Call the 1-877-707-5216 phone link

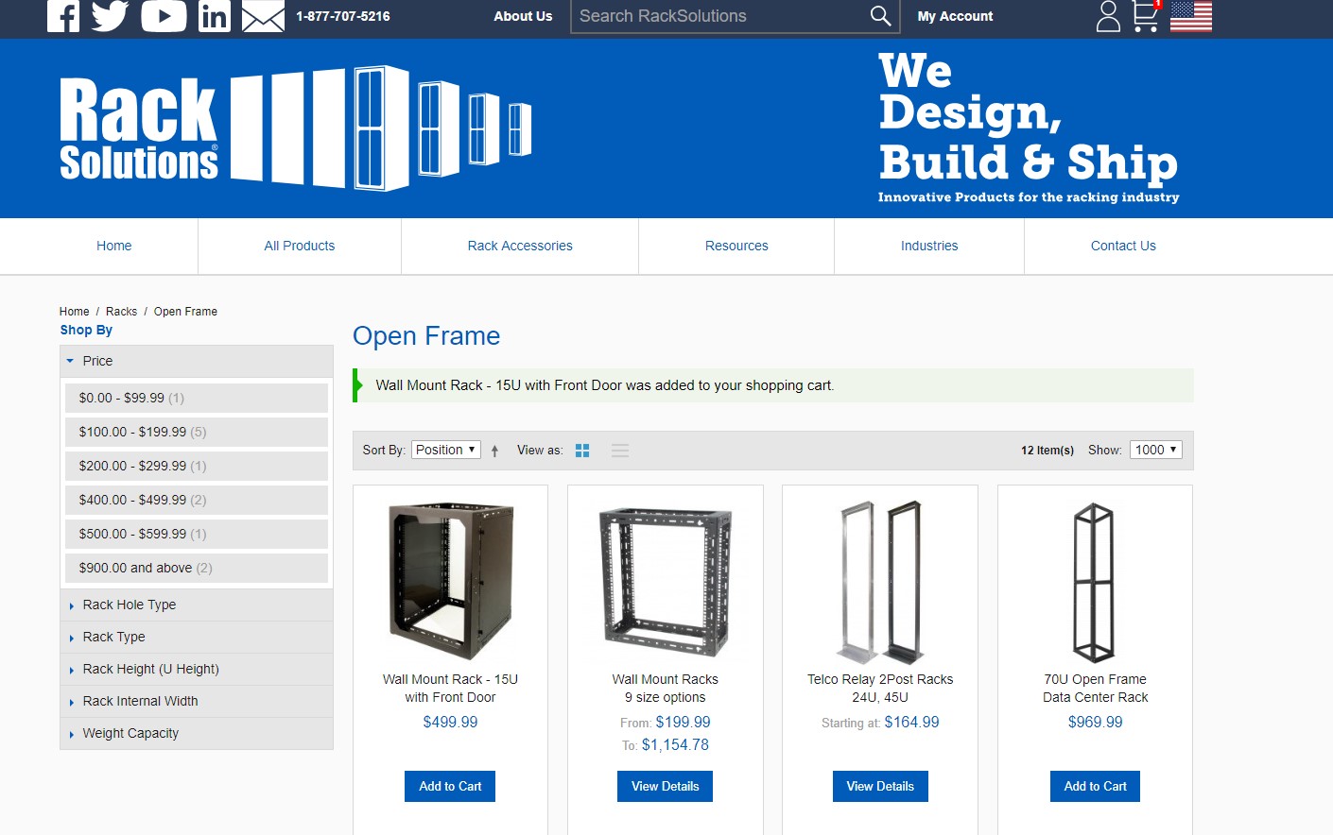pyautogui.click(x=343, y=16)
